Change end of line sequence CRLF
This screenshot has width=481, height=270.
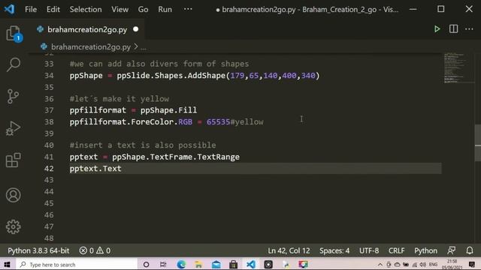point(397,250)
